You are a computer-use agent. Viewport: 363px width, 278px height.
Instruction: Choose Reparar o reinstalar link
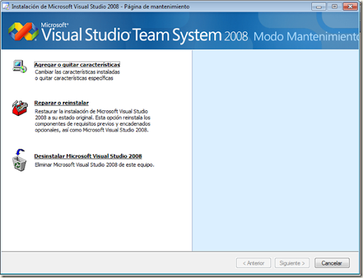62,103
